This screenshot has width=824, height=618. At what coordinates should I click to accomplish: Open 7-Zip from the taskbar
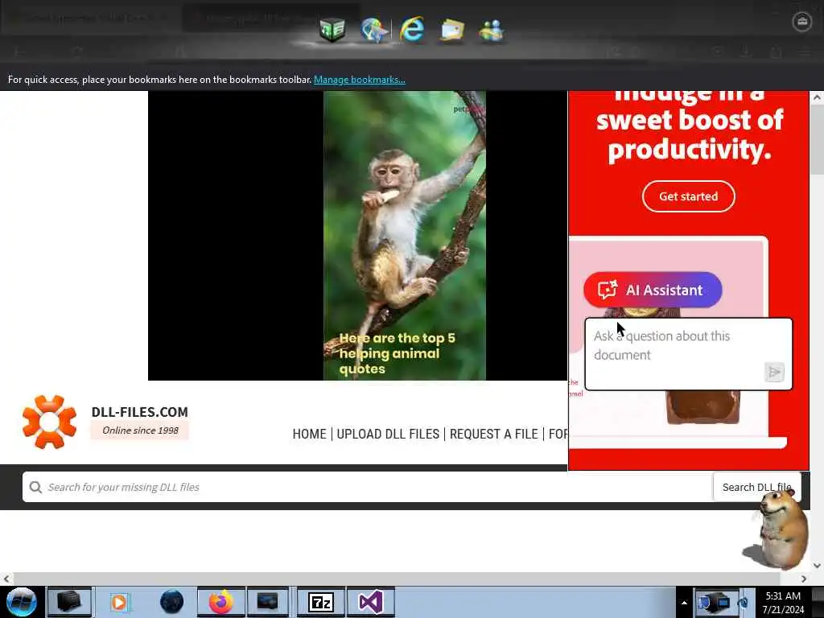point(320,602)
